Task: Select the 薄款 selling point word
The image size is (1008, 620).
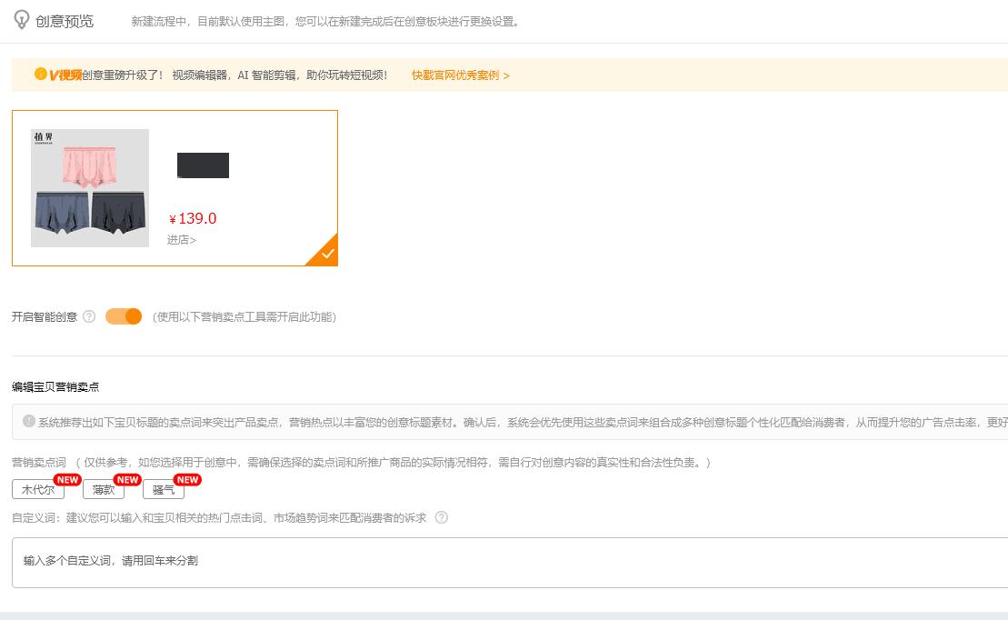Action: click(103, 489)
